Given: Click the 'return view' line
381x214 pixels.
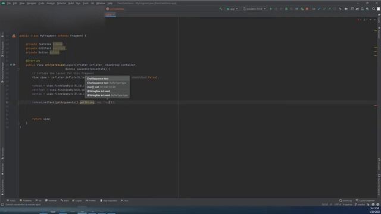Looking at the screenshot, I should [x=41, y=119].
